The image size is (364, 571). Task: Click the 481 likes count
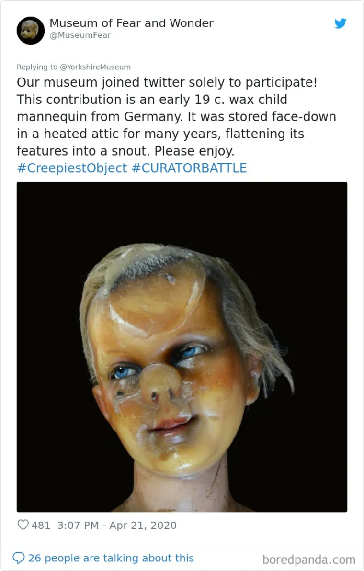(x=41, y=525)
